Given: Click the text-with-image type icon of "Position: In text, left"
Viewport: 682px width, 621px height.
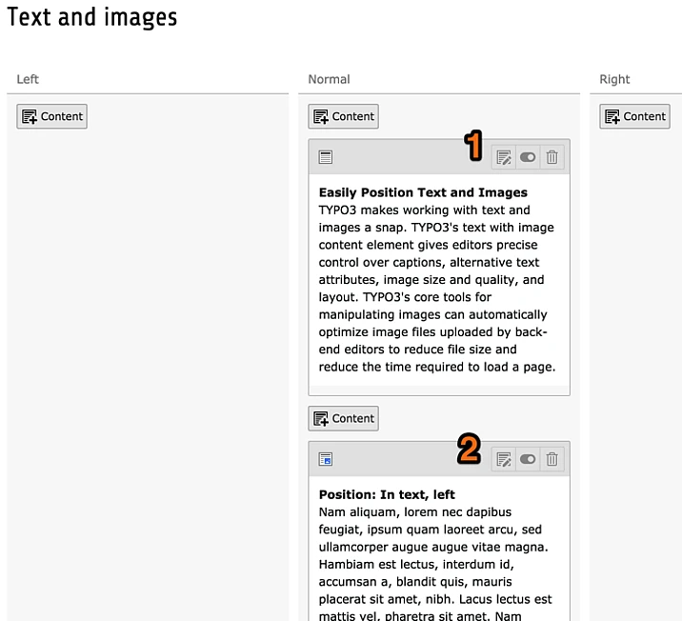Looking at the screenshot, I should (x=326, y=459).
